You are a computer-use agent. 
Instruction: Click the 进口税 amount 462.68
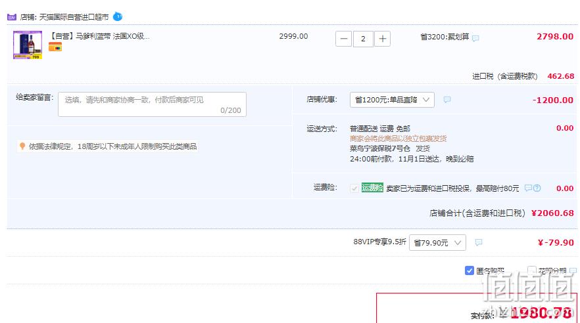(x=561, y=76)
